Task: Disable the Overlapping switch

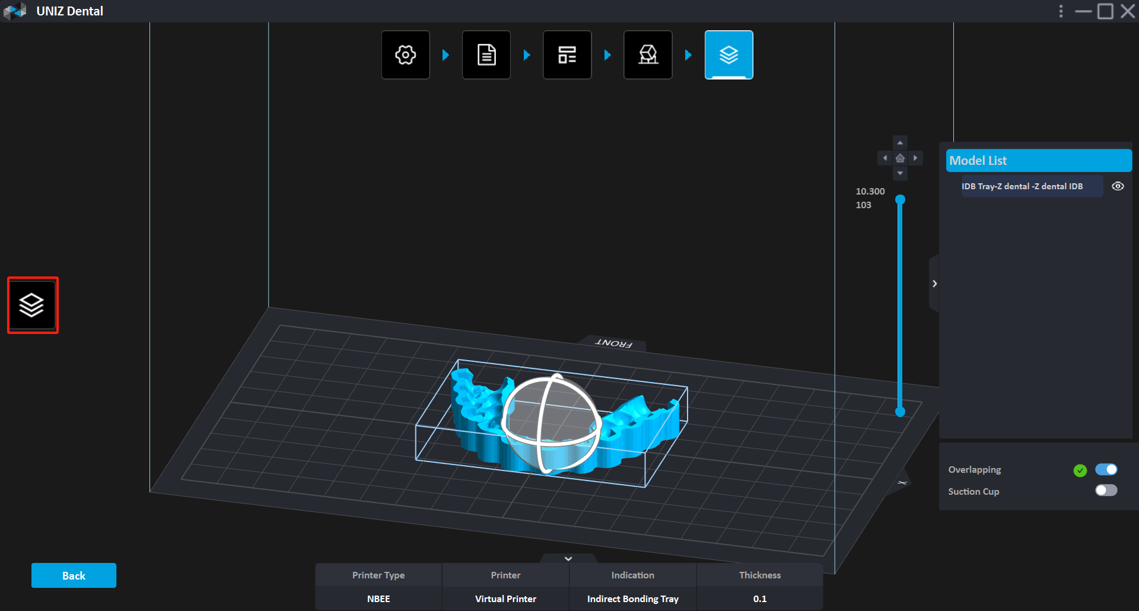Action: click(x=1106, y=470)
